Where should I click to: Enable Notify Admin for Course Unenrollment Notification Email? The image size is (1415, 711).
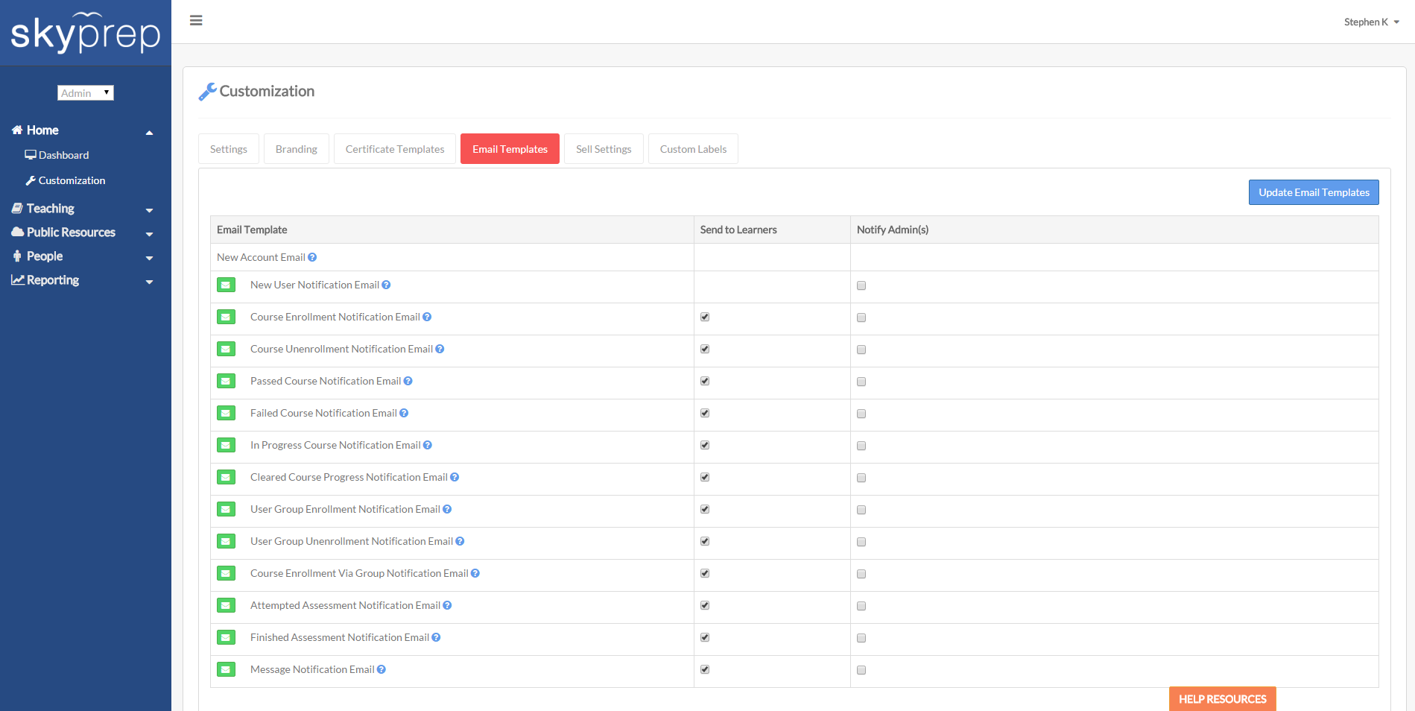point(861,350)
